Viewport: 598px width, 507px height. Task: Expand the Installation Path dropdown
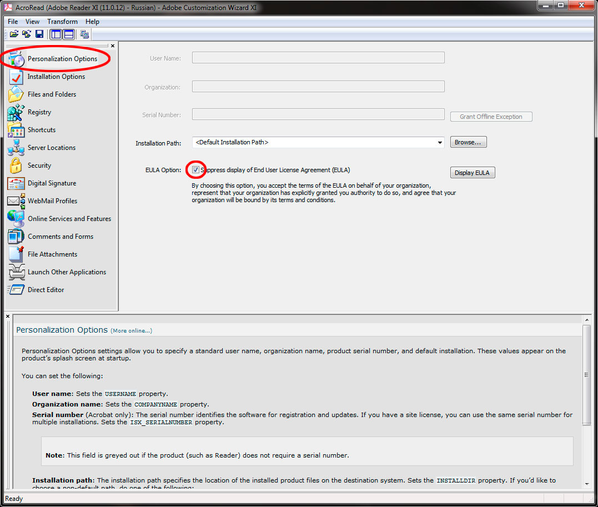click(x=440, y=142)
